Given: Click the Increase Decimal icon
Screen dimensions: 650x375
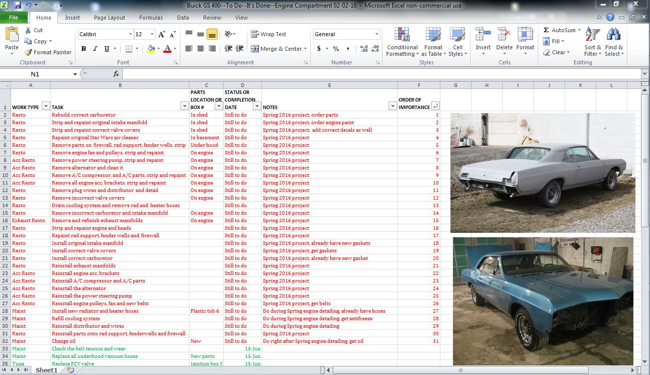Looking at the screenshot, I should tap(363, 49).
